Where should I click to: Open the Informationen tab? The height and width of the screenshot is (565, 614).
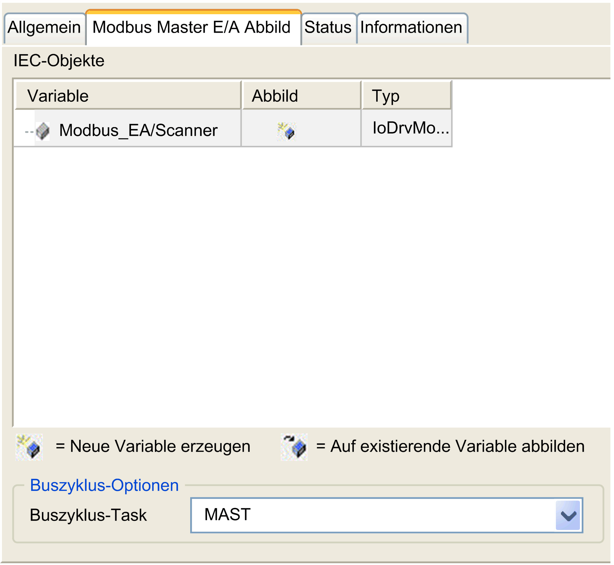(412, 28)
